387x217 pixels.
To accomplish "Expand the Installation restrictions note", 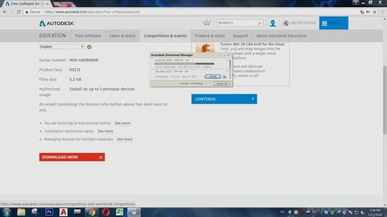I will tap(41, 131).
